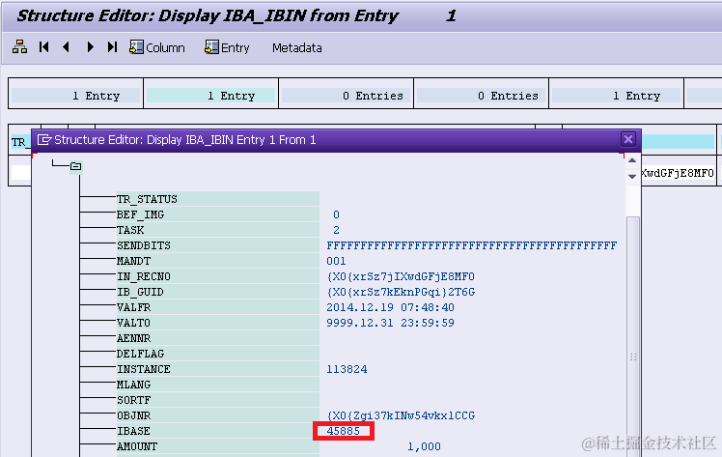722x457 pixels.
Task: Click the Column toolbar button
Action: [157, 47]
